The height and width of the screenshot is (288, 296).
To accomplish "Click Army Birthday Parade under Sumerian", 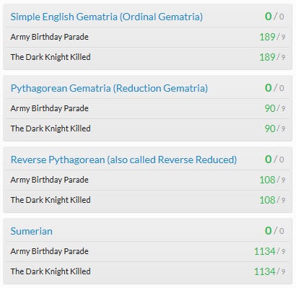I will (x=49, y=251).
